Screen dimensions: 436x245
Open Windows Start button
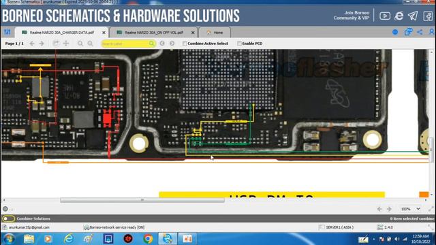(x=9, y=239)
